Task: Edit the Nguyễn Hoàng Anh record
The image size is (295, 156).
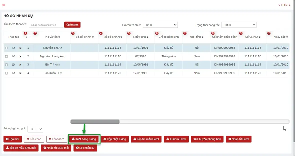Action: (13, 56)
